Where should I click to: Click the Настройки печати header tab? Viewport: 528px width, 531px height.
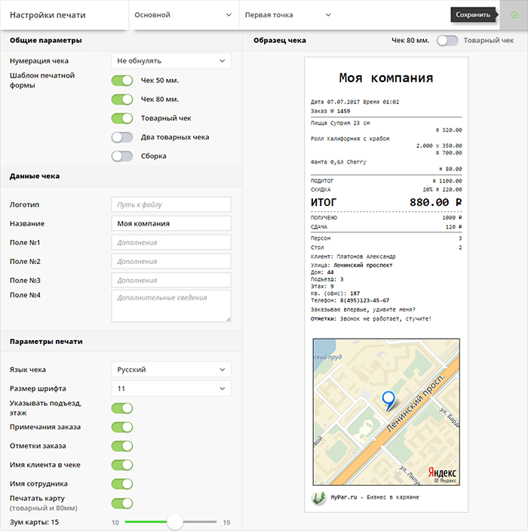click(x=48, y=15)
